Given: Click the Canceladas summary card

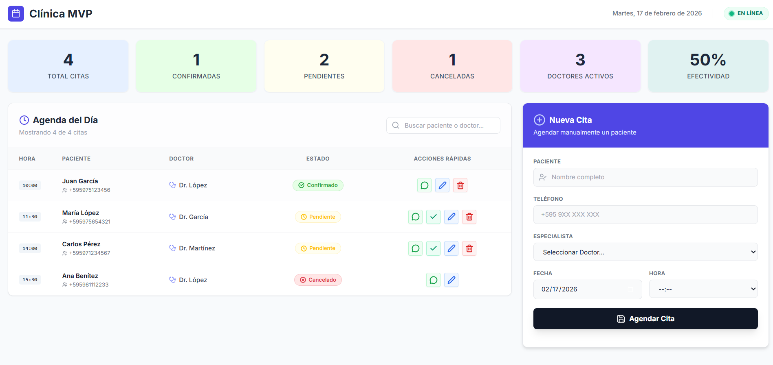Looking at the screenshot, I should [452, 66].
